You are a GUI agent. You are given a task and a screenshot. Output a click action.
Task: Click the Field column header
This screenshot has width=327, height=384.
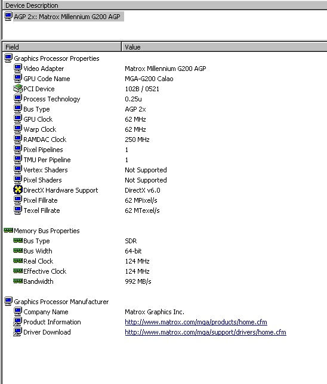[x=62, y=47]
